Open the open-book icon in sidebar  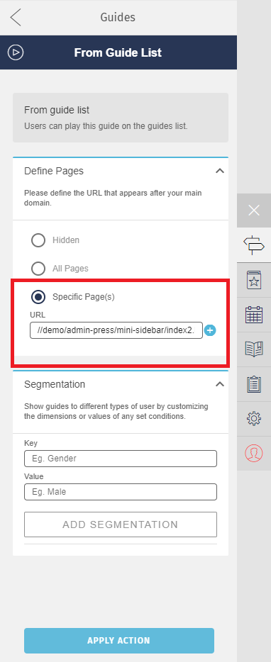click(254, 349)
